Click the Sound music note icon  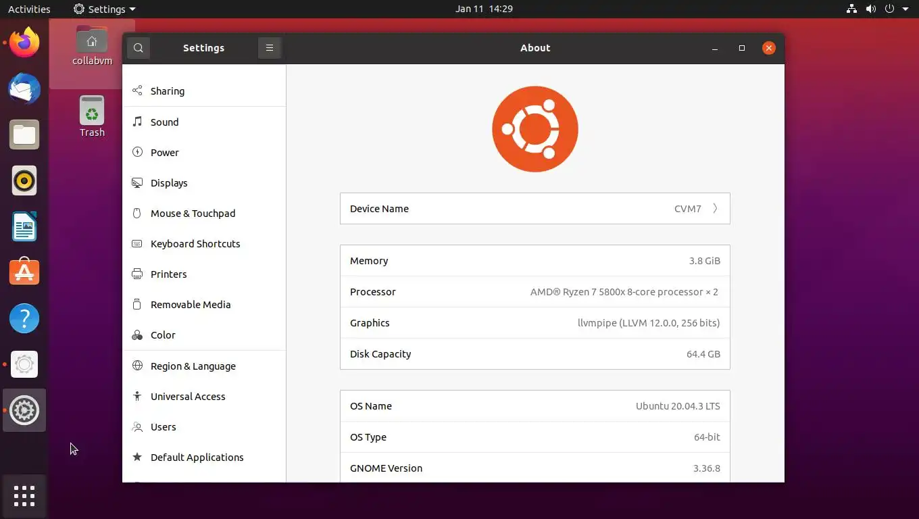point(137,122)
